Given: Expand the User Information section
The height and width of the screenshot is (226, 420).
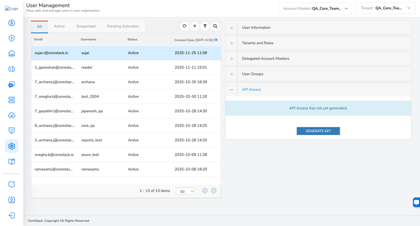Looking at the screenshot, I should point(318,27).
